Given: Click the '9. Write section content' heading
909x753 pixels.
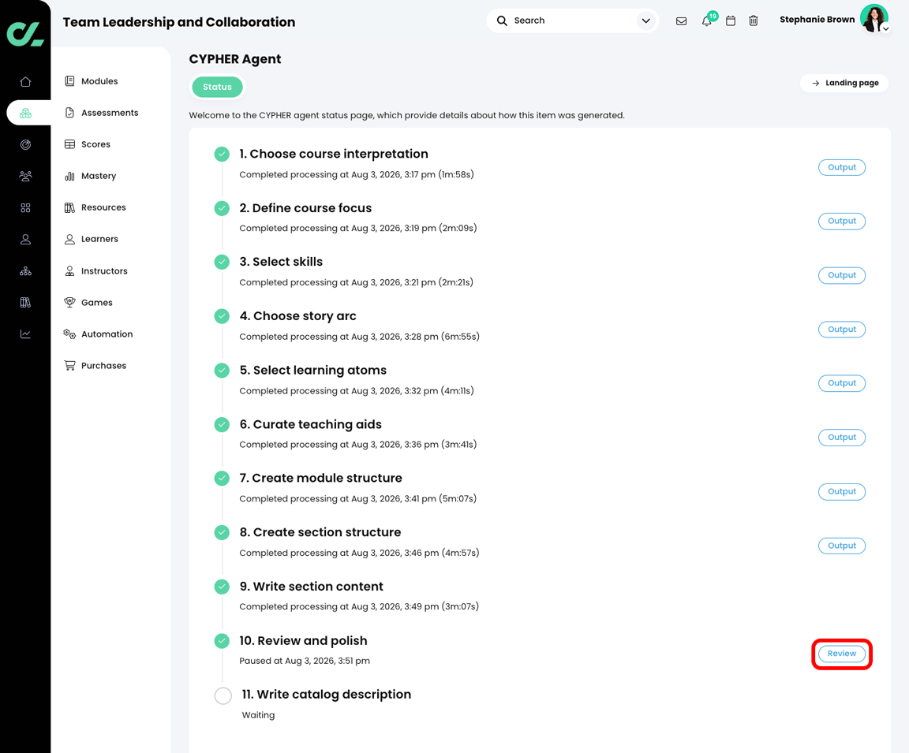Looking at the screenshot, I should click(312, 587).
